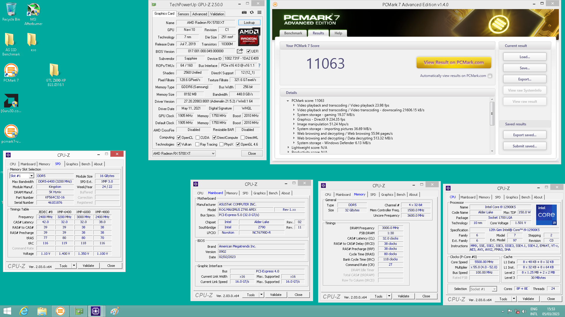
Task: Click Validate in the CPU tab CPU-Z window
Action: coord(528,299)
